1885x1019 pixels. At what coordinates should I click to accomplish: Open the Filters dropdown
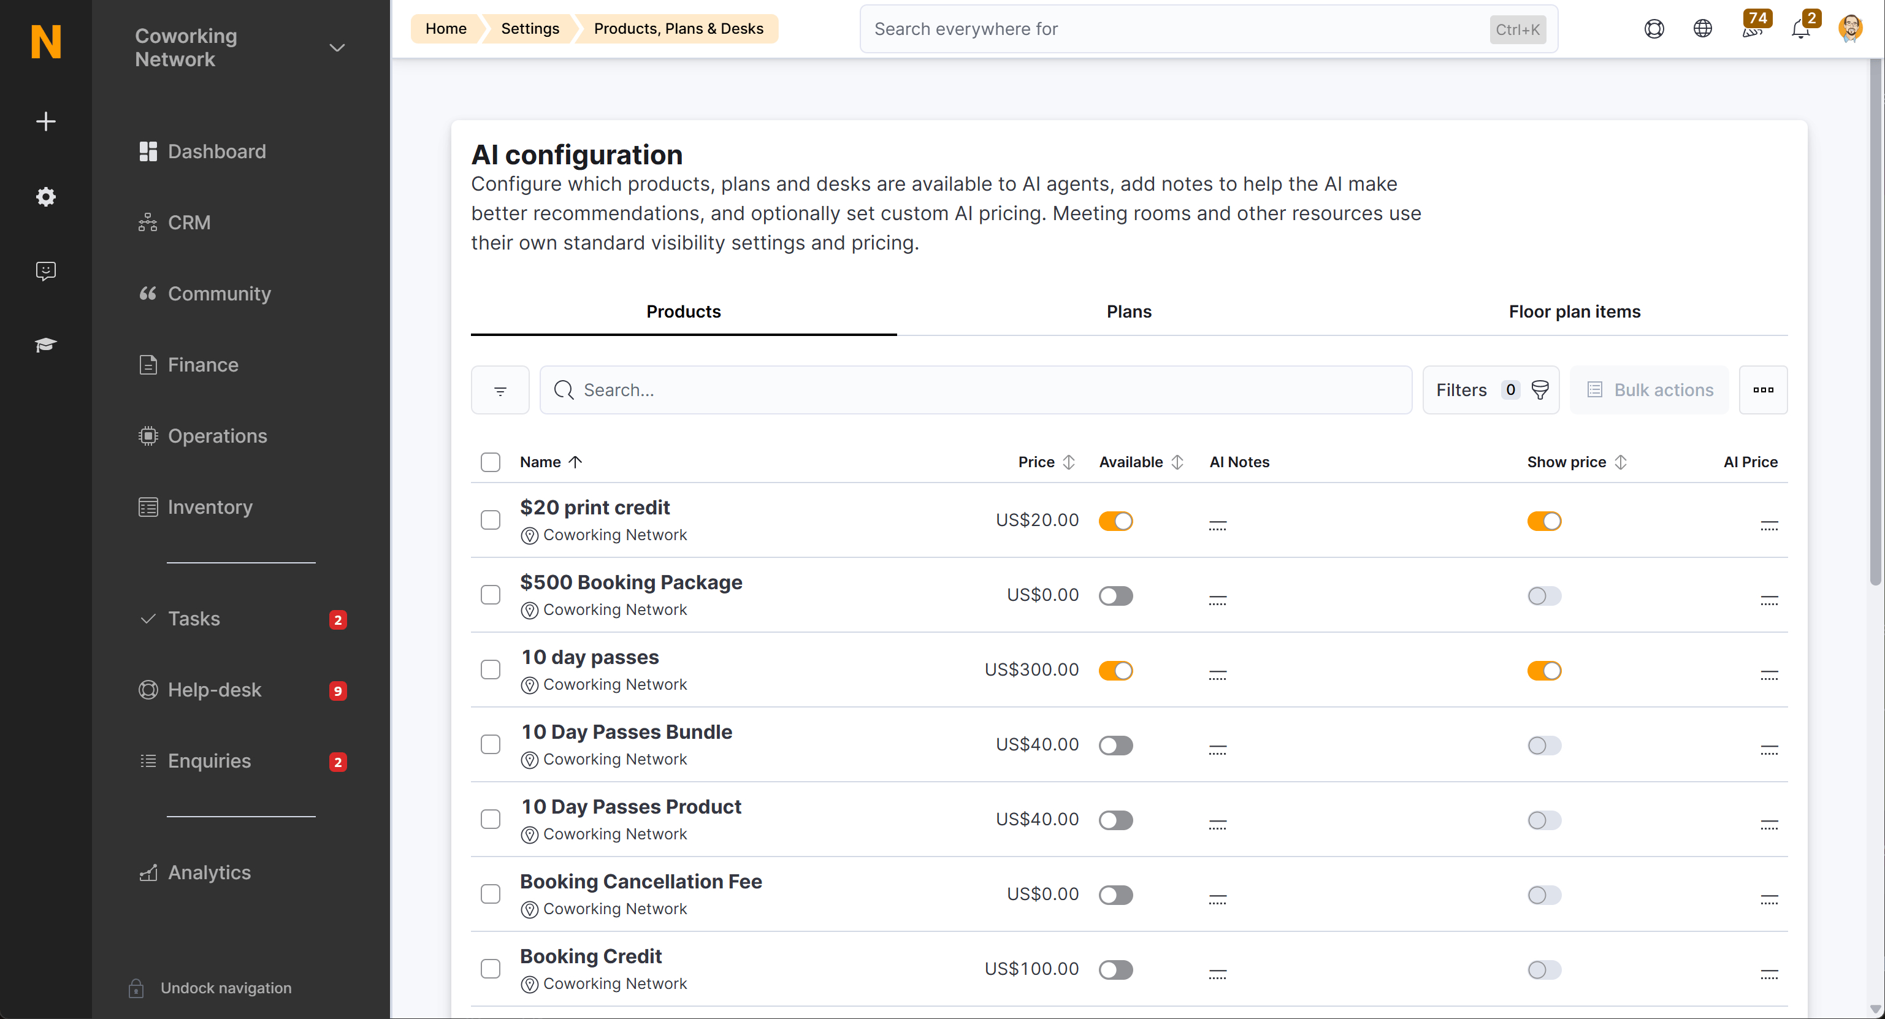point(1491,390)
